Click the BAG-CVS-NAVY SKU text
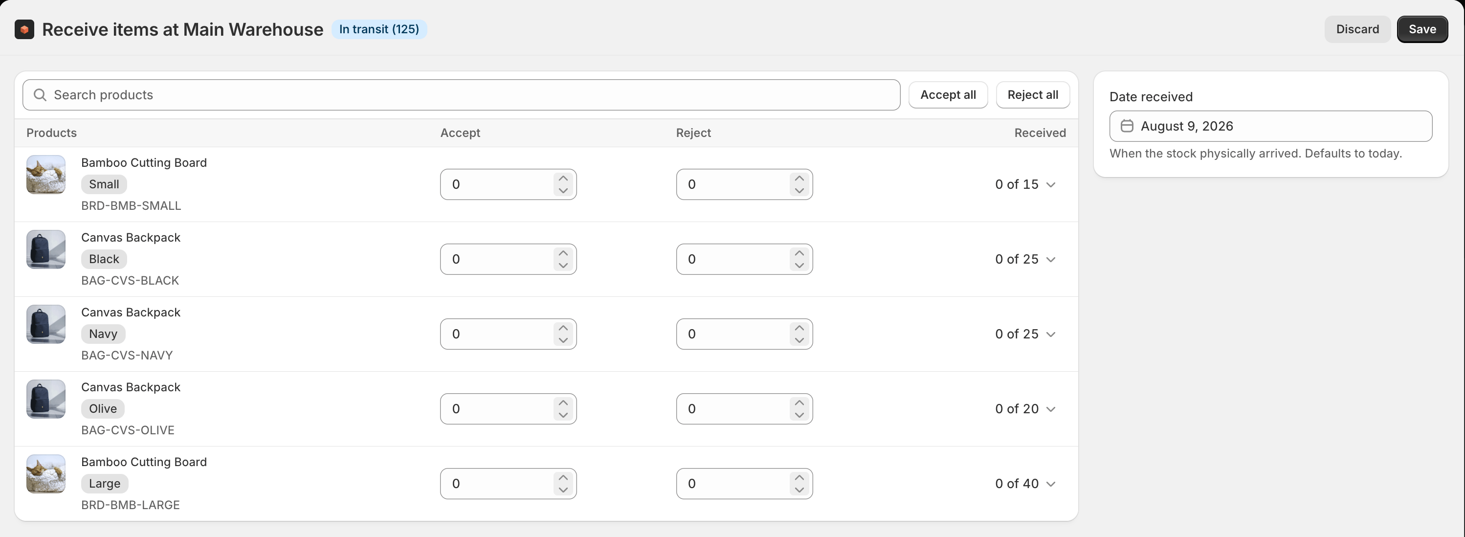 click(127, 356)
